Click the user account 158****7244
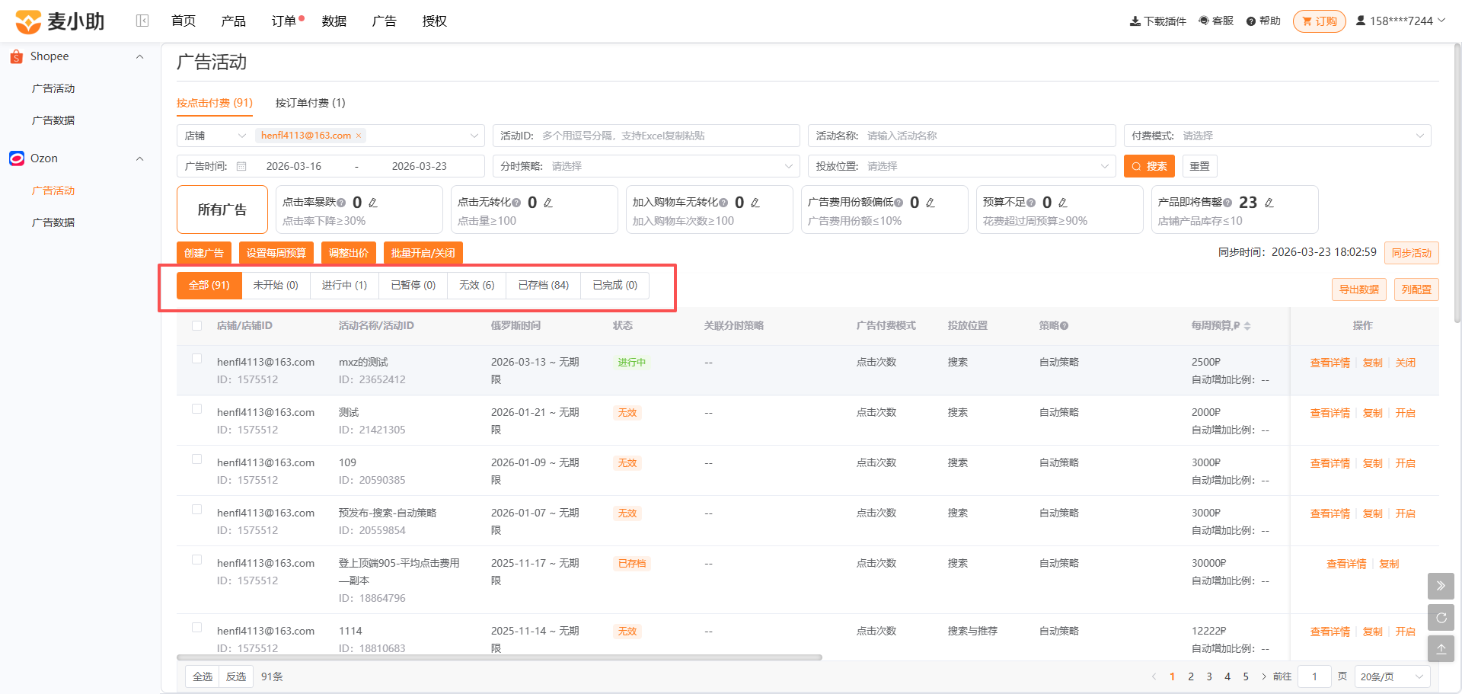 pos(1400,21)
